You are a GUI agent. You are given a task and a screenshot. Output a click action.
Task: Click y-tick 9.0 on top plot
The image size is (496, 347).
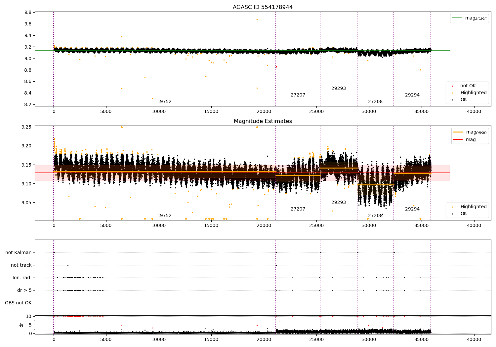(x=28, y=59)
